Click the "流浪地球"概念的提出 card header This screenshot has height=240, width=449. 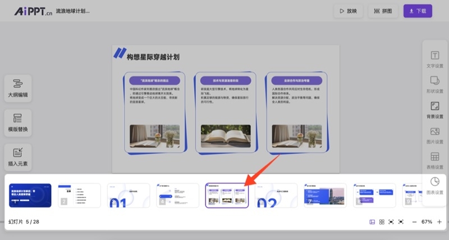pyautogui.click(x=155, y=80)
